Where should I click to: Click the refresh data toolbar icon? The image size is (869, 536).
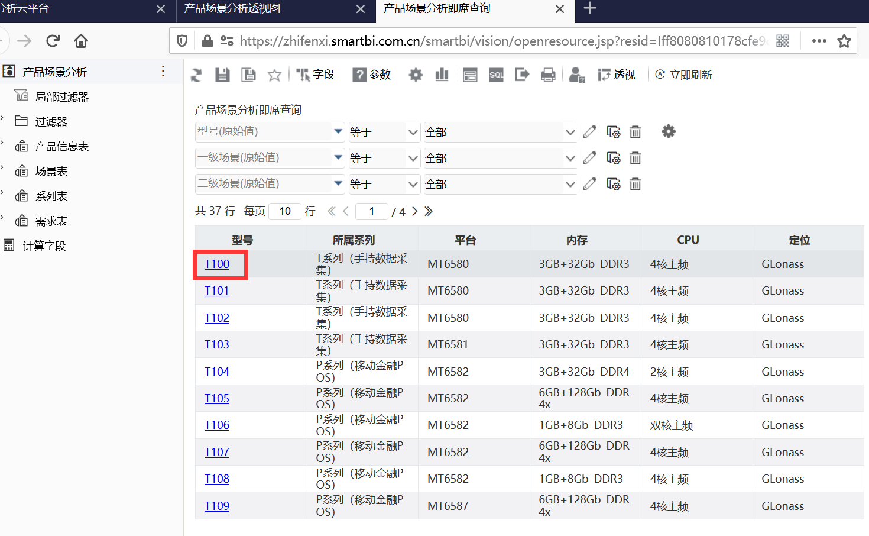click(x=196, y=75)
